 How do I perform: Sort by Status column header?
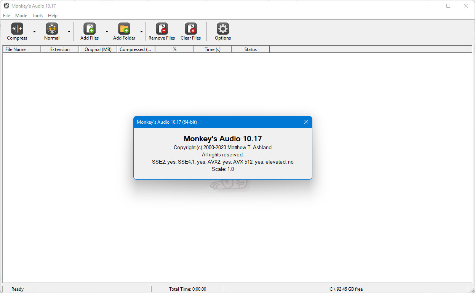pos(250,49)
